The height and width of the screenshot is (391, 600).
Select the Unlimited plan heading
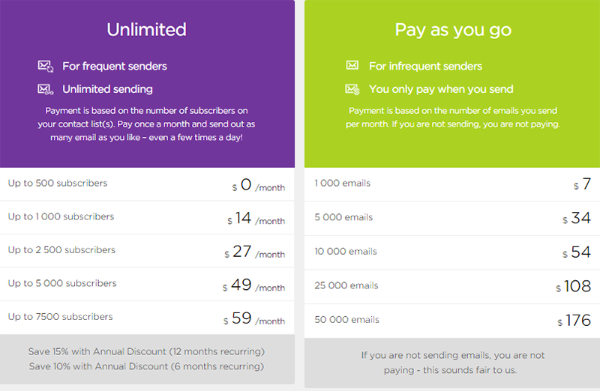[146, 30]
